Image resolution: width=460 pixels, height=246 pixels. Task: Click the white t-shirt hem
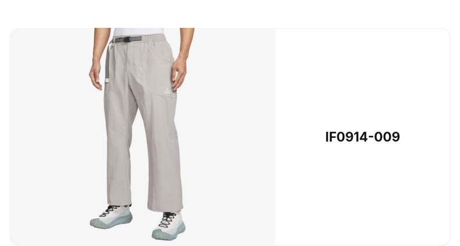[139, 32]
